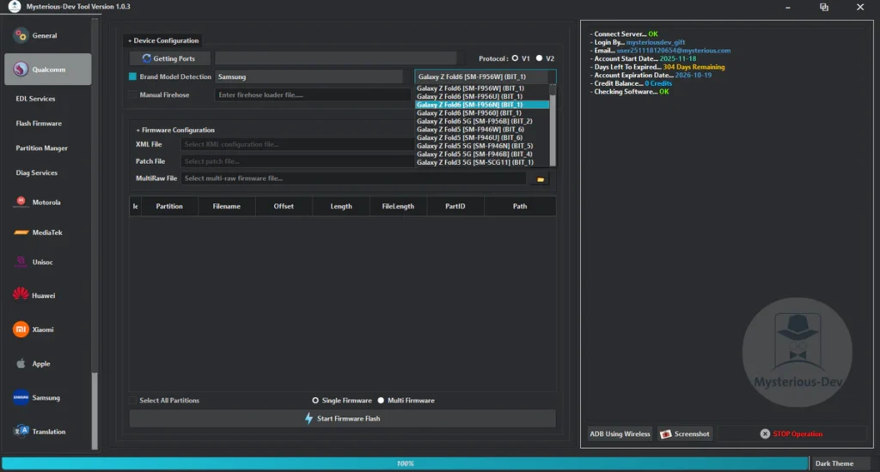Image resolution: width=880 pixels, height=472 pixels.
Task: Choose Galaxy Z Fold3 5G [SM-SCG11] entry
Action: (474, 162)
